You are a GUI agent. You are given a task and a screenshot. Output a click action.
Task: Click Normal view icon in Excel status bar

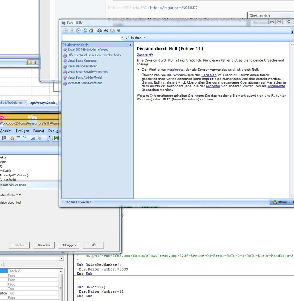tap(30, 62)
